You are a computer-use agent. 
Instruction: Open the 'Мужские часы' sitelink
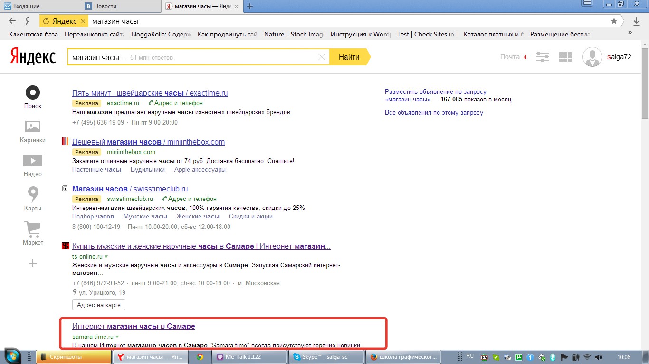point(145,217)
